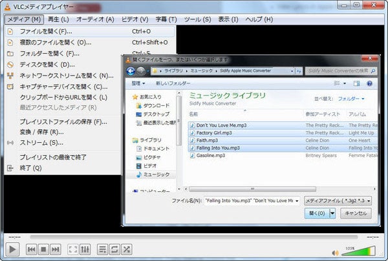Click 新しいフォルダー button
This screenshot has height=261, width=388.
[x=173, y=83]
